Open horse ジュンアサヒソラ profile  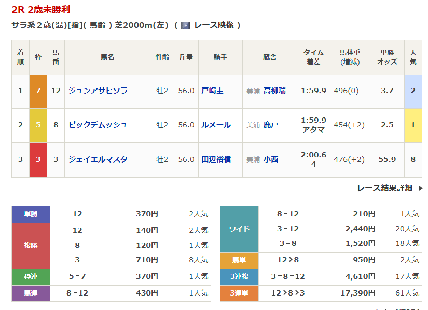pyautogui.click(x=98, y=91)
